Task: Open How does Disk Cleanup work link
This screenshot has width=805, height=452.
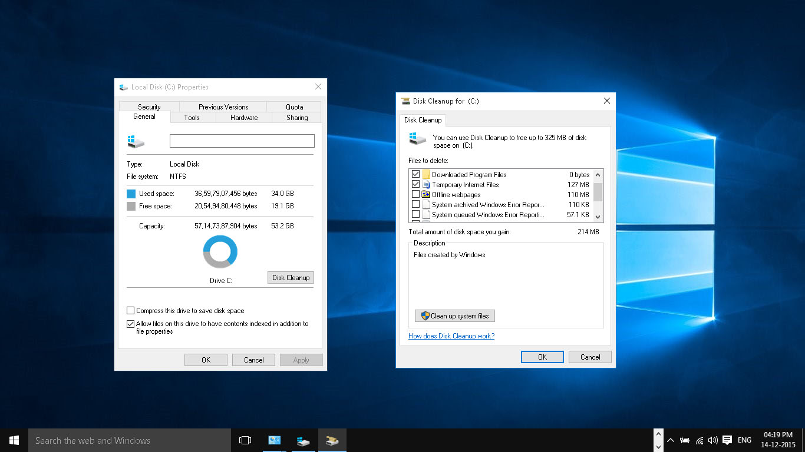Action: pos(451,336)
